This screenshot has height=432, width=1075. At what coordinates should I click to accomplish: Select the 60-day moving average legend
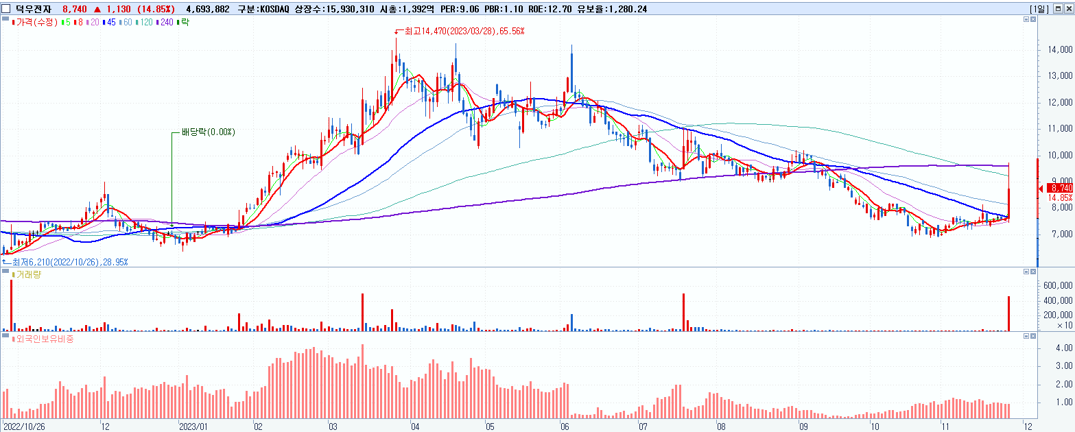[126, 23]
